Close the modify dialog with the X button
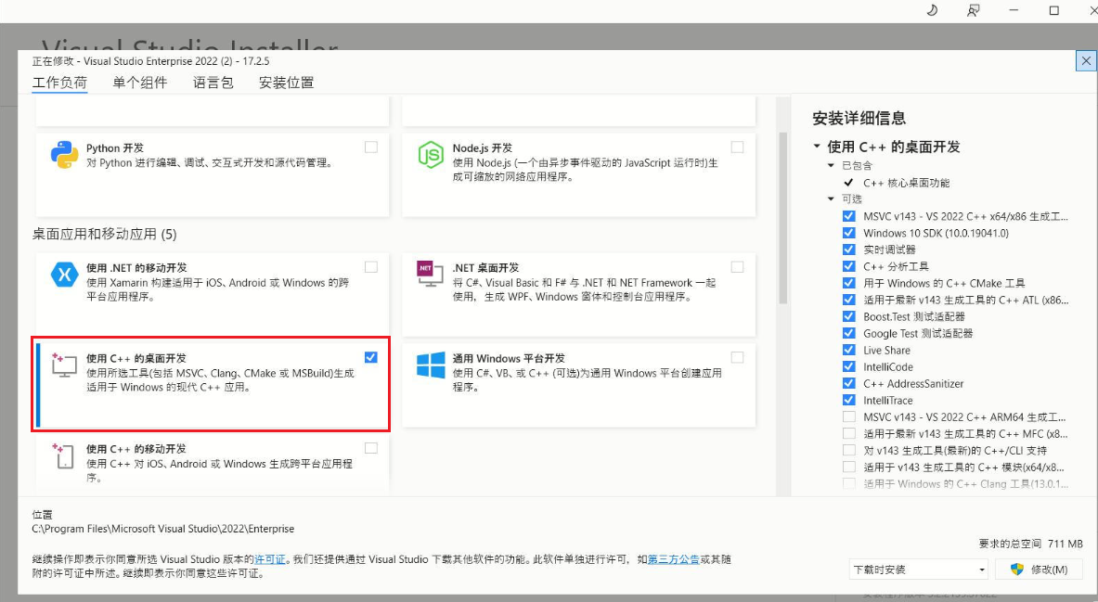 [1086, 61]
